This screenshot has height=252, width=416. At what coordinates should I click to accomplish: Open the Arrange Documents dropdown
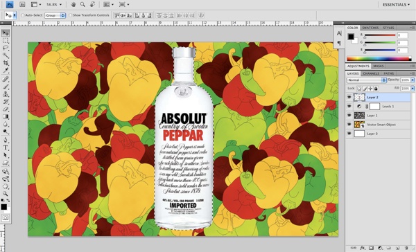tap(108, 5)
